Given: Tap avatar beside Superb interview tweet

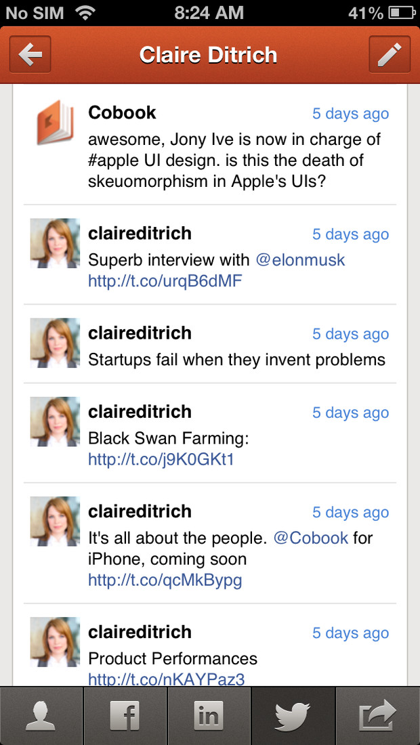Looking at the screenshot, I should pos(55,243).
